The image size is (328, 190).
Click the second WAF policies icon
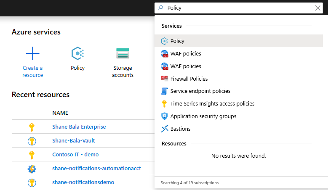click(164, 66)
